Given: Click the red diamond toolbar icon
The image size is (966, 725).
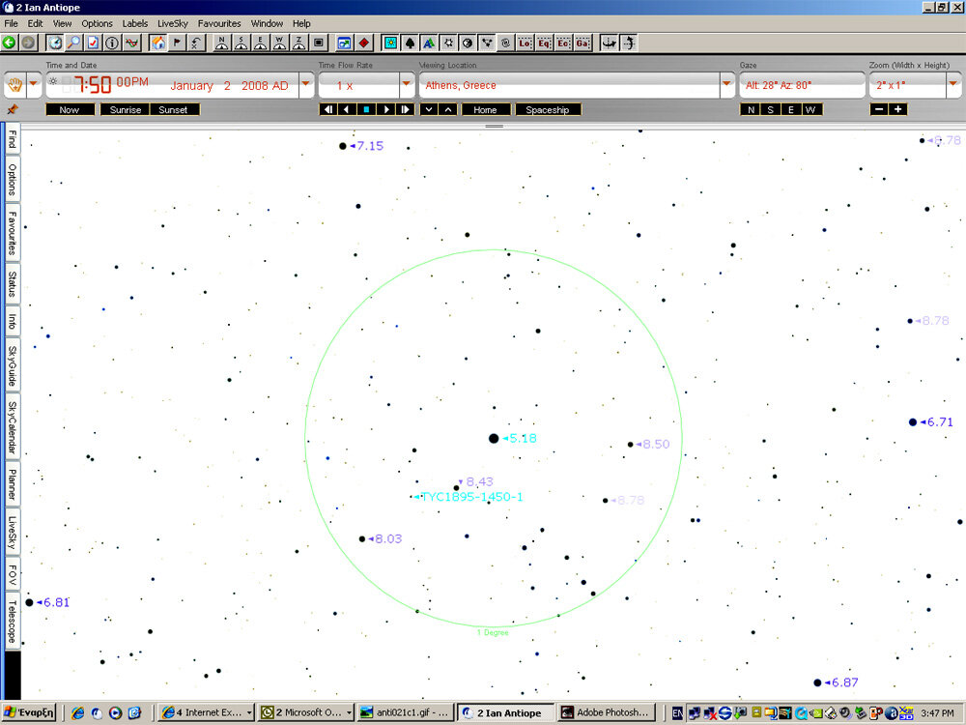Looking at the screenshot, I should tap(364, 43).
